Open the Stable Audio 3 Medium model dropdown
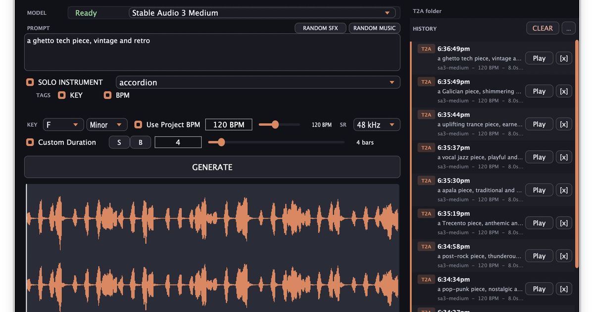Image resolution: width=594 pixels, height=312 pixels. click(x=264, y=13)
